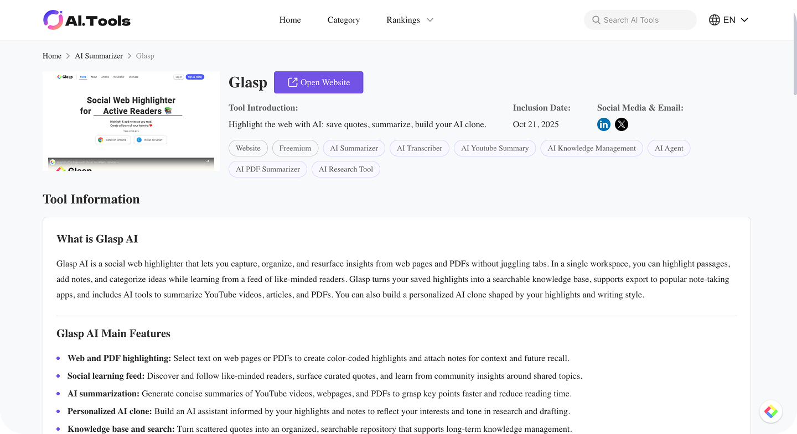Select the AI Knowledge Management tag
The height and width of the screenshot is (434, 797).
pos(592,148)
